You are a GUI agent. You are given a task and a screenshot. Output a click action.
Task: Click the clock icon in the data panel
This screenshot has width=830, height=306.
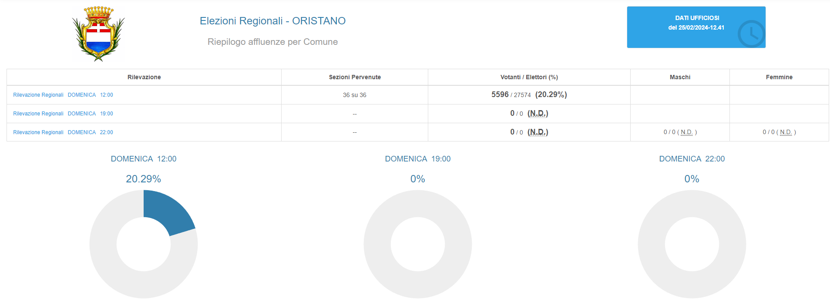(x=751, y=34)
